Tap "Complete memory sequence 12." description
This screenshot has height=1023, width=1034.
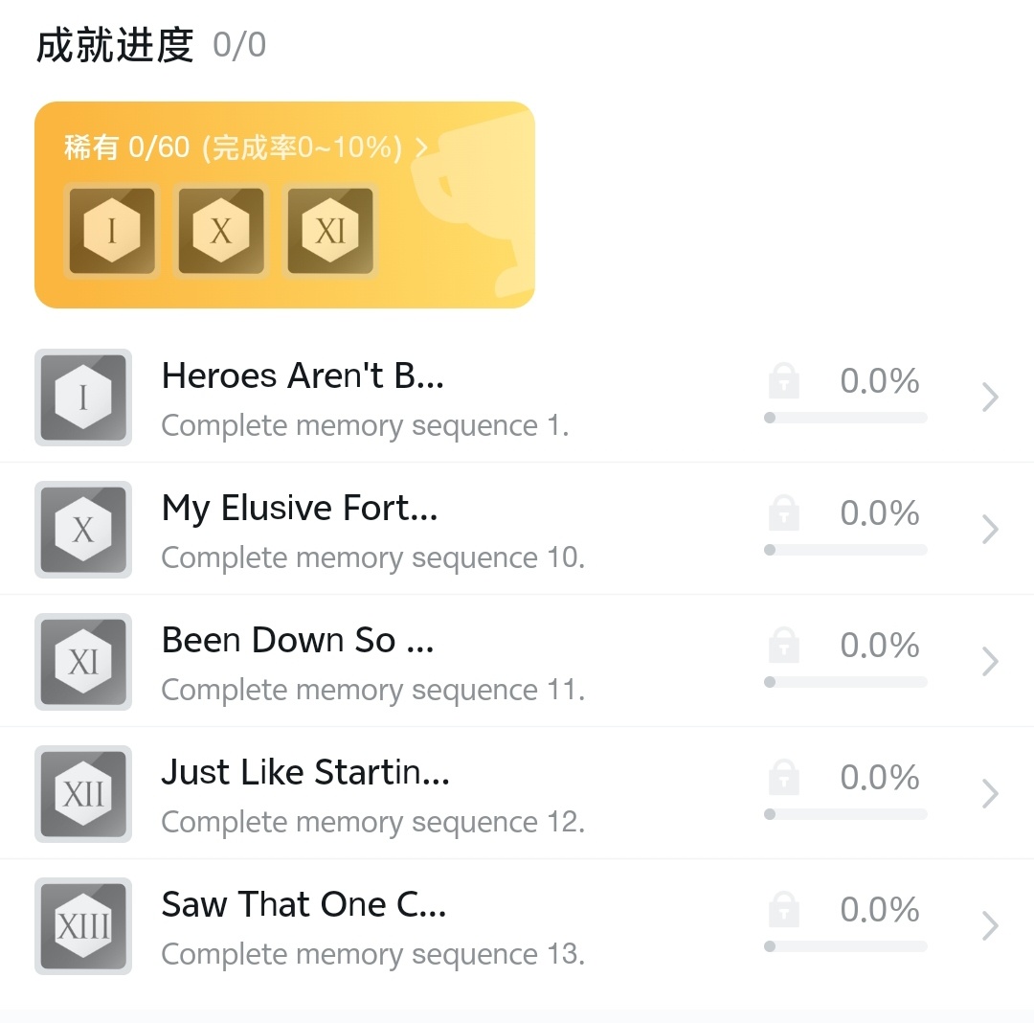click(372, 822)
